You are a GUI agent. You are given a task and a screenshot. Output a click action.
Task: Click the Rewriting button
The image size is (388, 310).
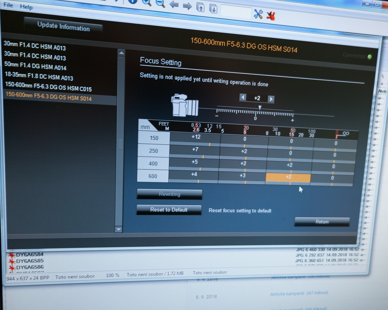(169, 194)
